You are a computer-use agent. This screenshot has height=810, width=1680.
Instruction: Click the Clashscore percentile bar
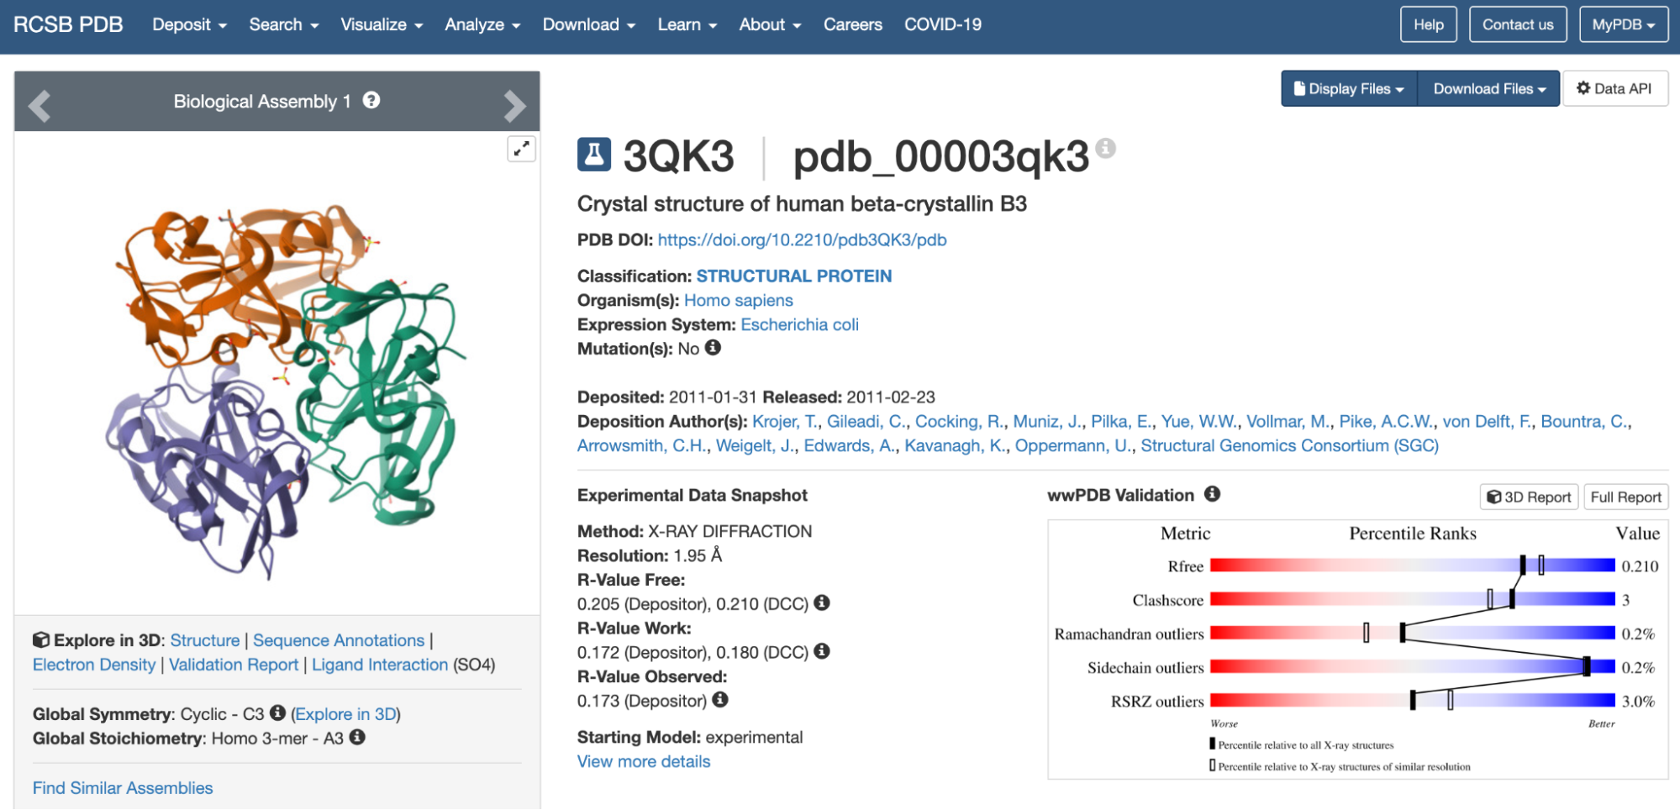[1413, 599]
